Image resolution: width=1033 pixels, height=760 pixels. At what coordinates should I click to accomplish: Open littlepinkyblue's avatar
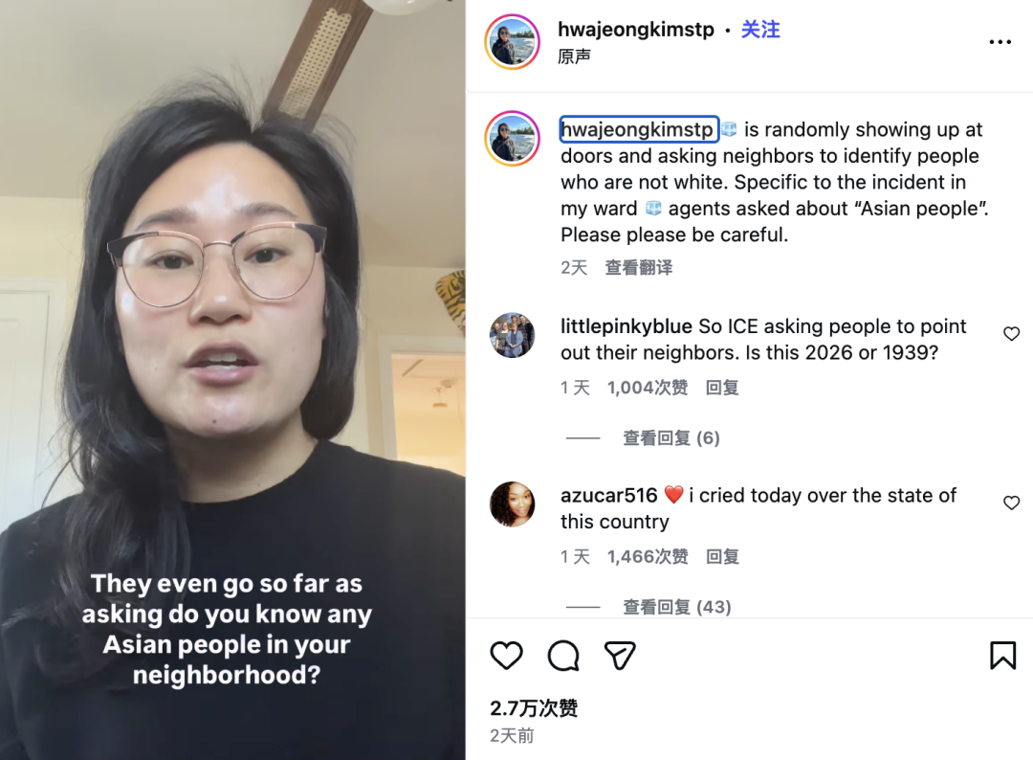tap(513, 335)
